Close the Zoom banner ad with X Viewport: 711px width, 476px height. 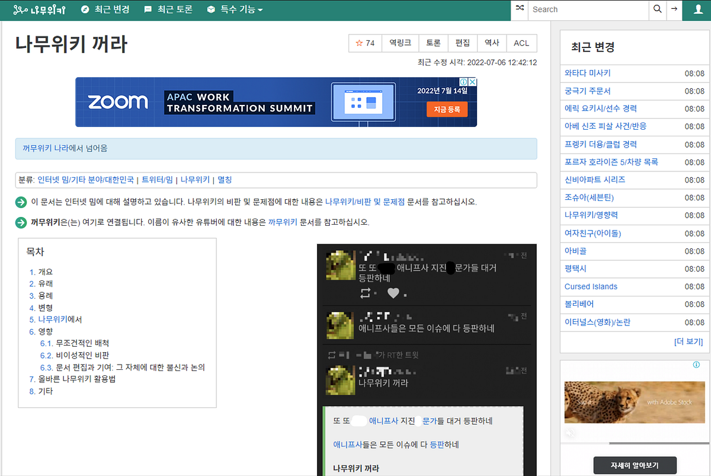473,82
